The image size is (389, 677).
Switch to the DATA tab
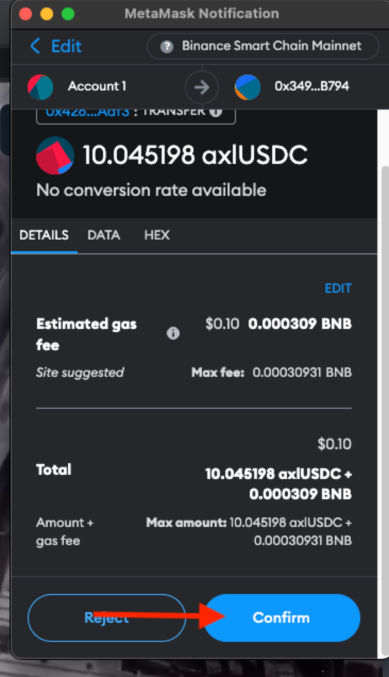104,235
